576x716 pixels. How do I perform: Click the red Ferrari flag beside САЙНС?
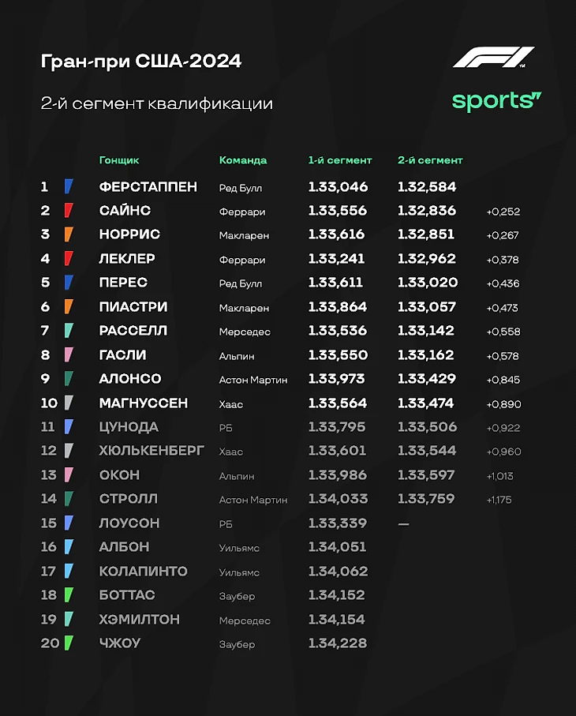(x=69, y=211)
